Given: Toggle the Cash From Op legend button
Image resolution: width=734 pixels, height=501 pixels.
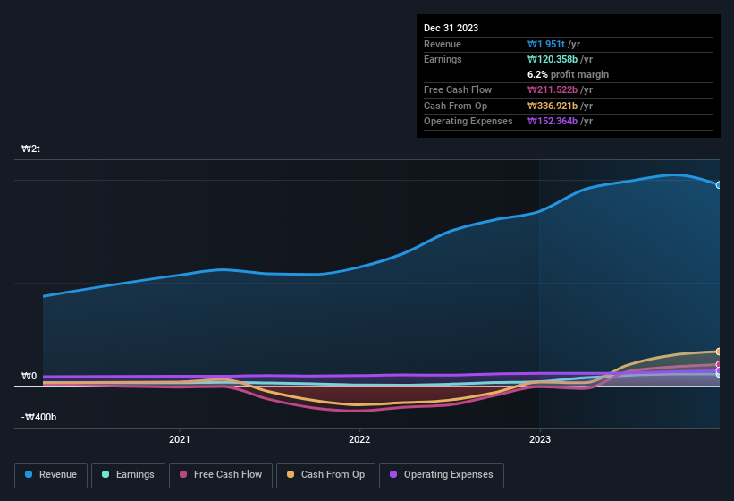Looking at the screenshot, I should point(325,476).
